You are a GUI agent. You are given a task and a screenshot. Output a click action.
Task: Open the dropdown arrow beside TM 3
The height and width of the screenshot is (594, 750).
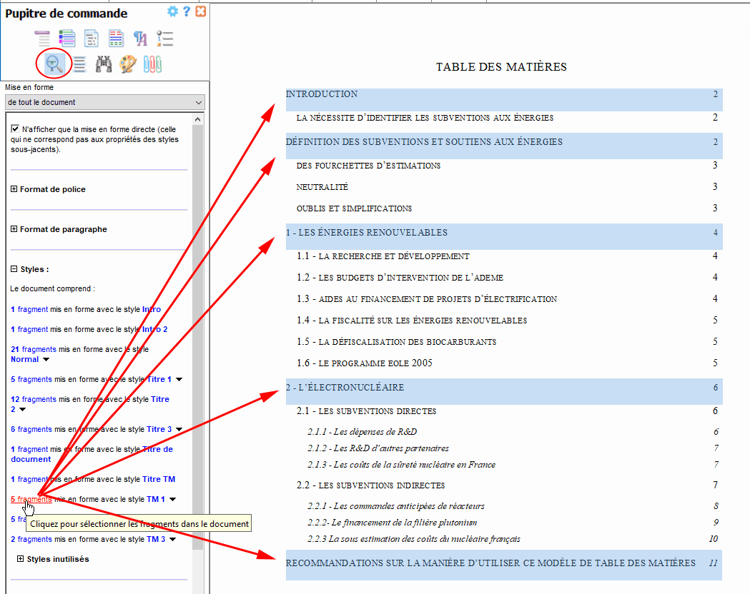click(173, 540)
